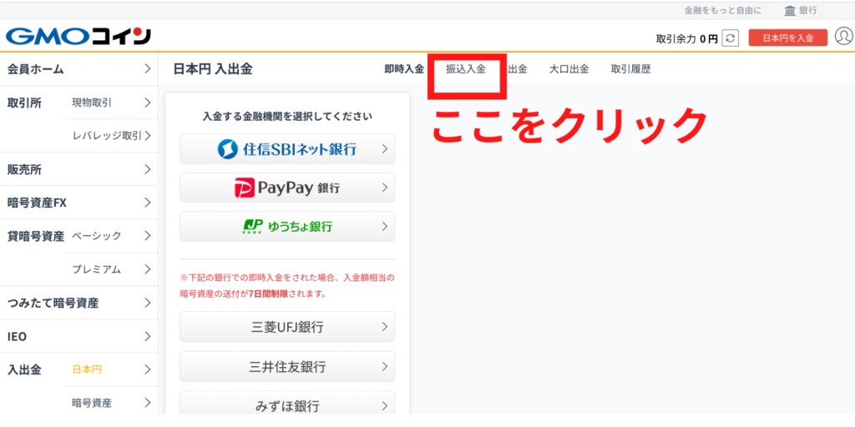
Task: Click the 取引余力 0円 balance text
Action: click(687, 38)
